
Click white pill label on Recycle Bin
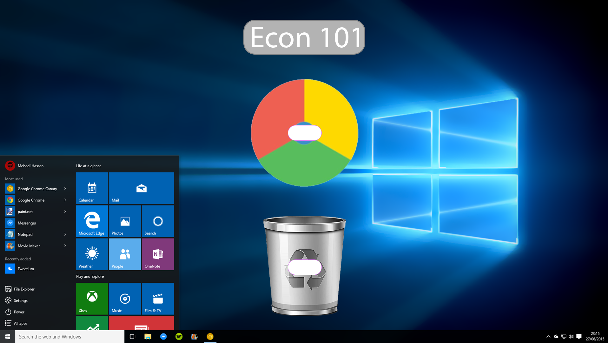point(305,267)
